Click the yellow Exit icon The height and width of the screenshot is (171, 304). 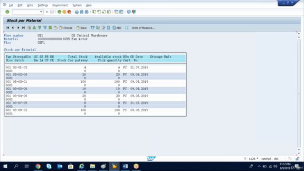pos(64,12)
